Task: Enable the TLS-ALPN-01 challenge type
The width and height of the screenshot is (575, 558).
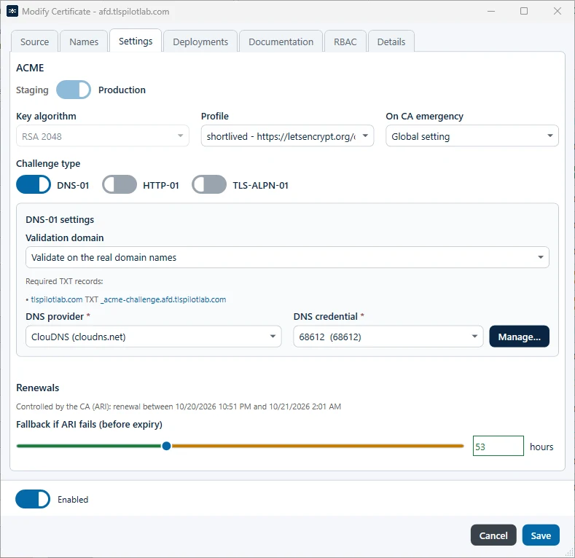Action: pos(209,184)
